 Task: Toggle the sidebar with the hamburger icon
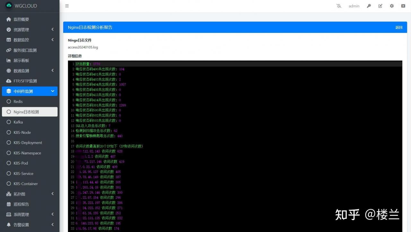pyautogui.click(x=67, y=6)
